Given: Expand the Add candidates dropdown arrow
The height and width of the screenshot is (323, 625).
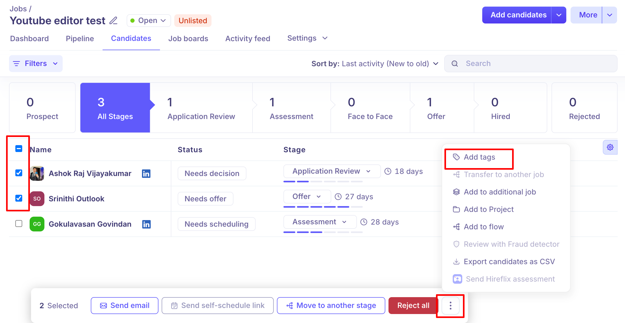Looking at the screenshot, I should pyautogui.click(x=559, y=15).
